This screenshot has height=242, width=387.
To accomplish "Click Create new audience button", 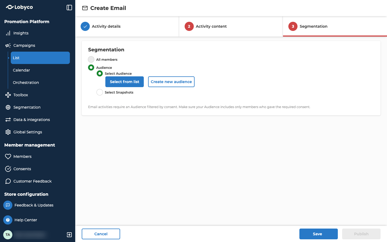I will 171,82.
